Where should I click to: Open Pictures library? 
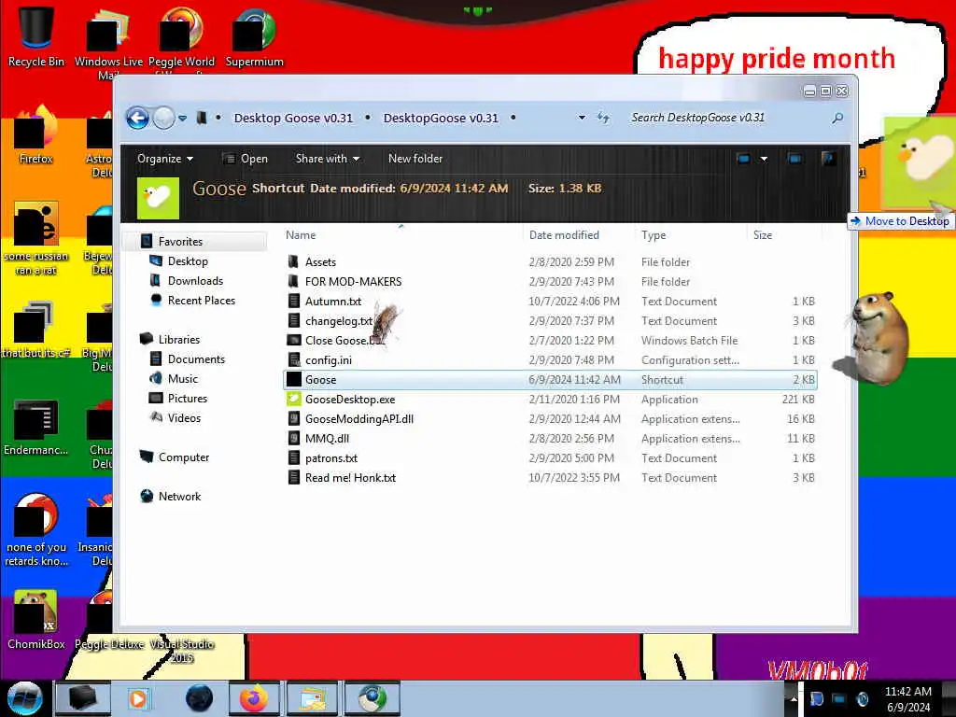click(x=187, y=398)
